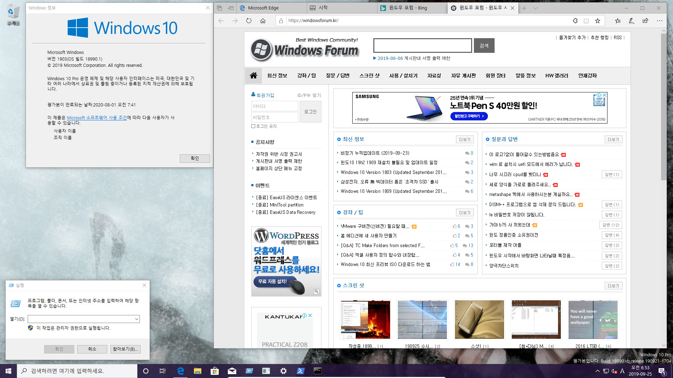Switch to the 윈도우 포럼 - Bing tab
The height and width of the screenshot is (378, 673).
point(413,8)
